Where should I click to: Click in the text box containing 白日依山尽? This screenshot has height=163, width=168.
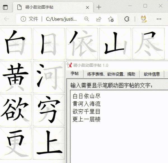119,127
